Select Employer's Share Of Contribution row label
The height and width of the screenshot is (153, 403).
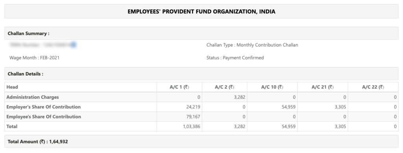[43, 107]
